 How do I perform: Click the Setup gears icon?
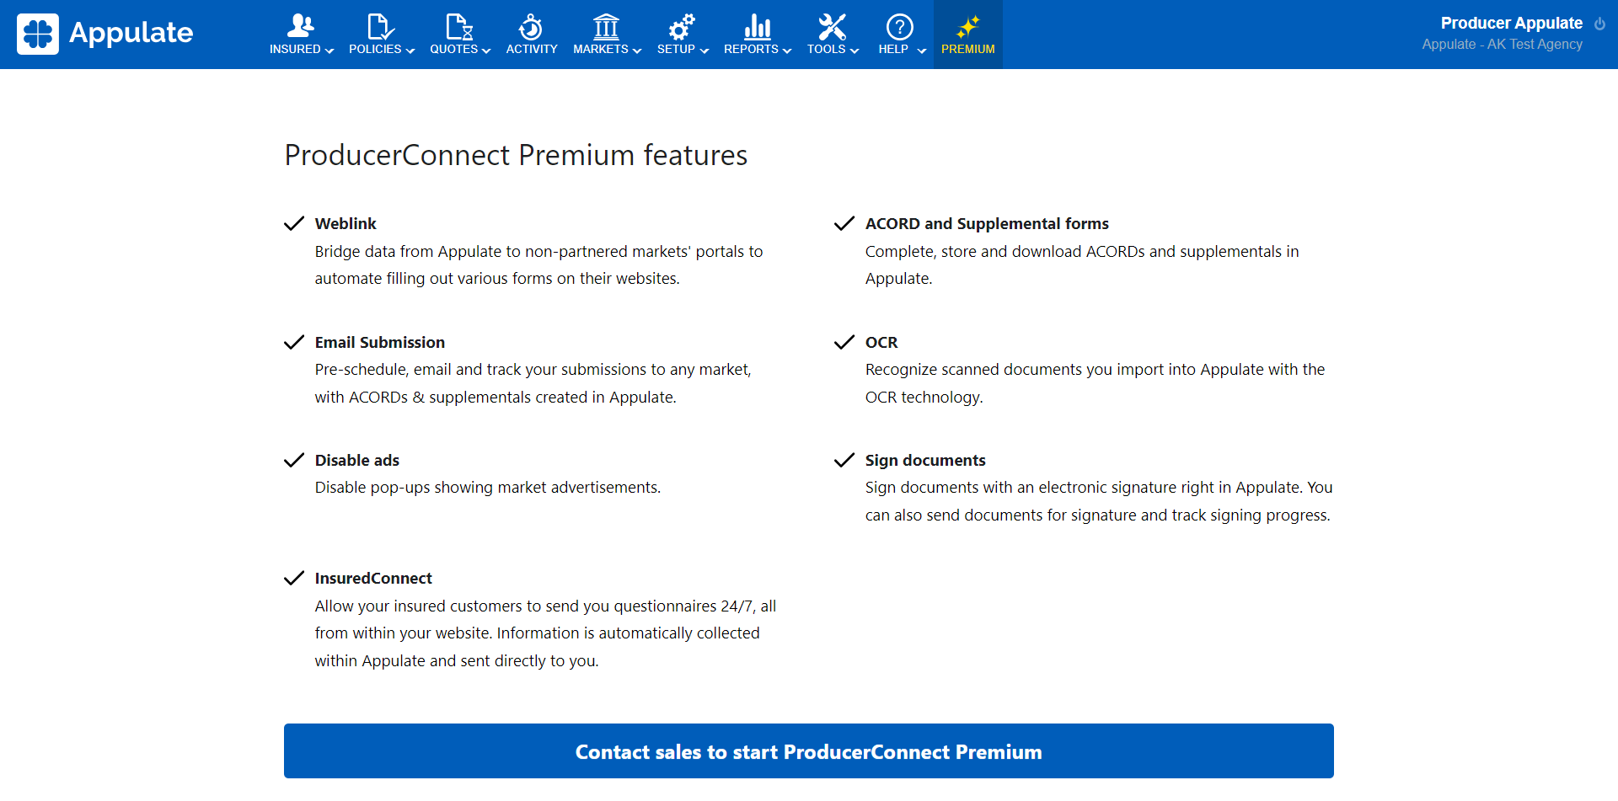point(682,26)
